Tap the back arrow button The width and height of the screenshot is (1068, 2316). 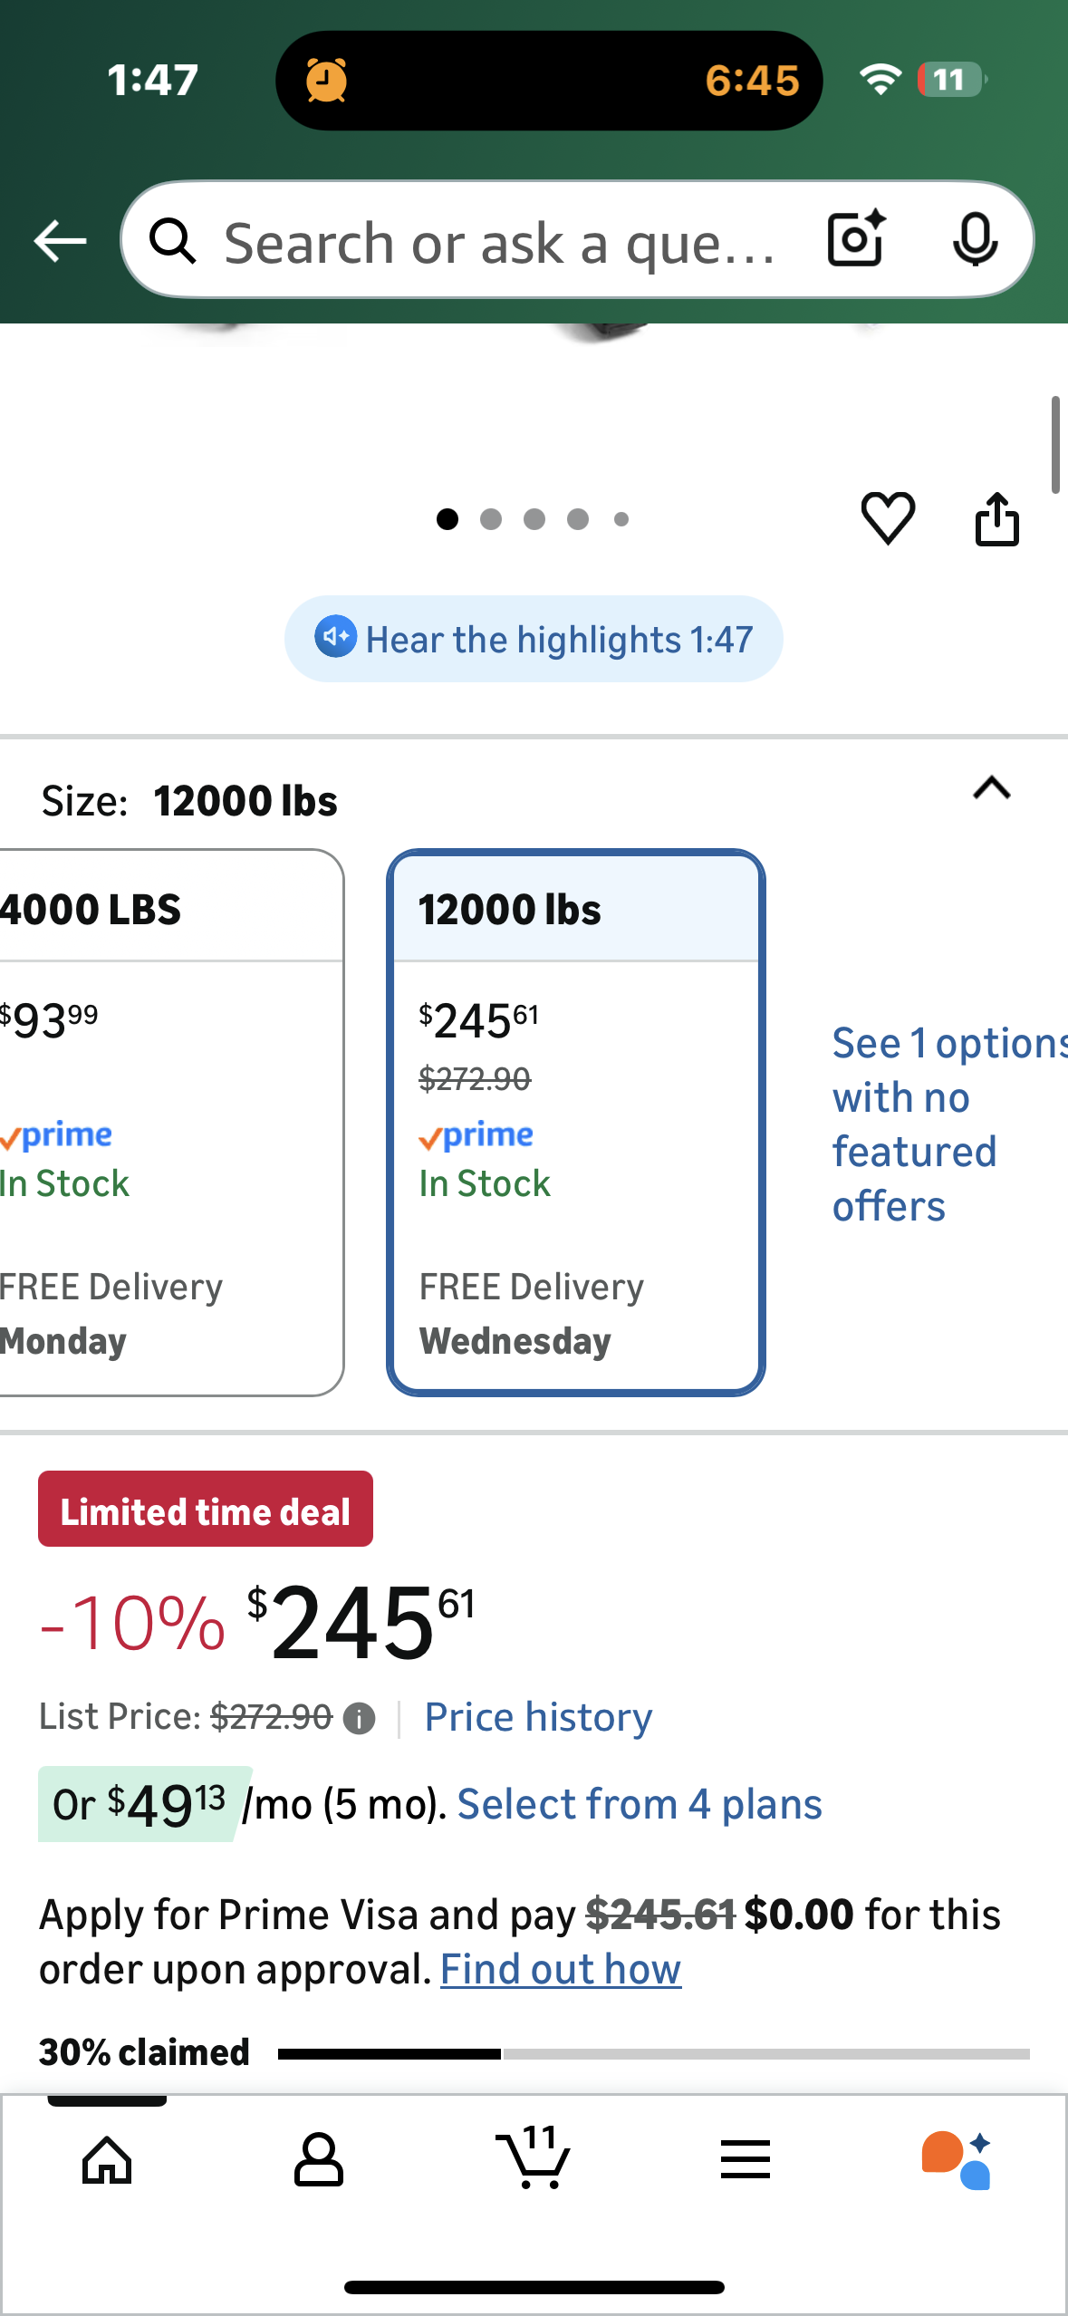[x=60, y=241]
